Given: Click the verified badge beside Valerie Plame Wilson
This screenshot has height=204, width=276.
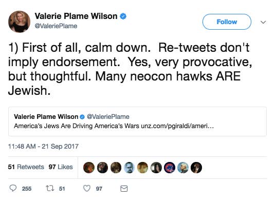Looking at the screenshot, I should (x=123, y=16).
